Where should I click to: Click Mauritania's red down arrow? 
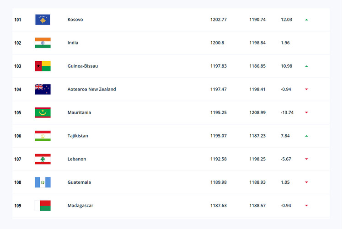[306, 112]
